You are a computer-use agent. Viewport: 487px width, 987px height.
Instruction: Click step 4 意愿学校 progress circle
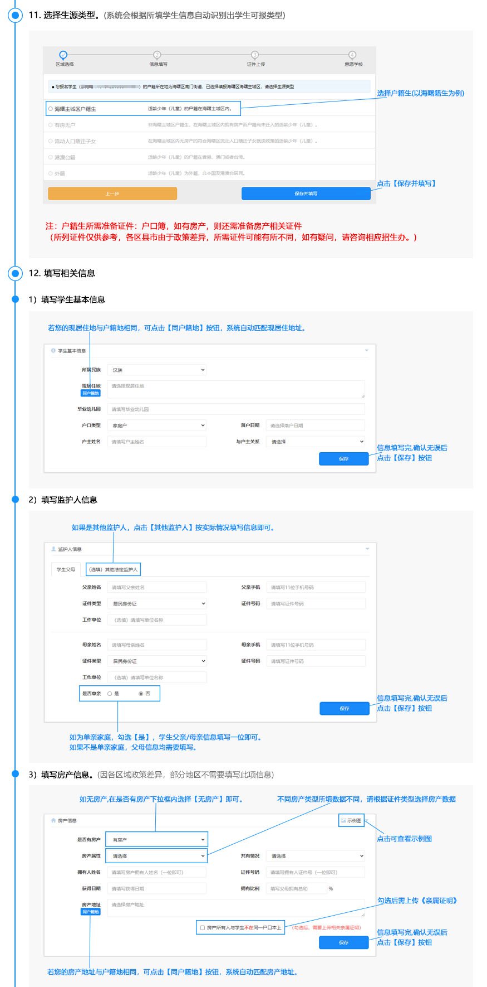pyautogui.click(x=352, y=55)
